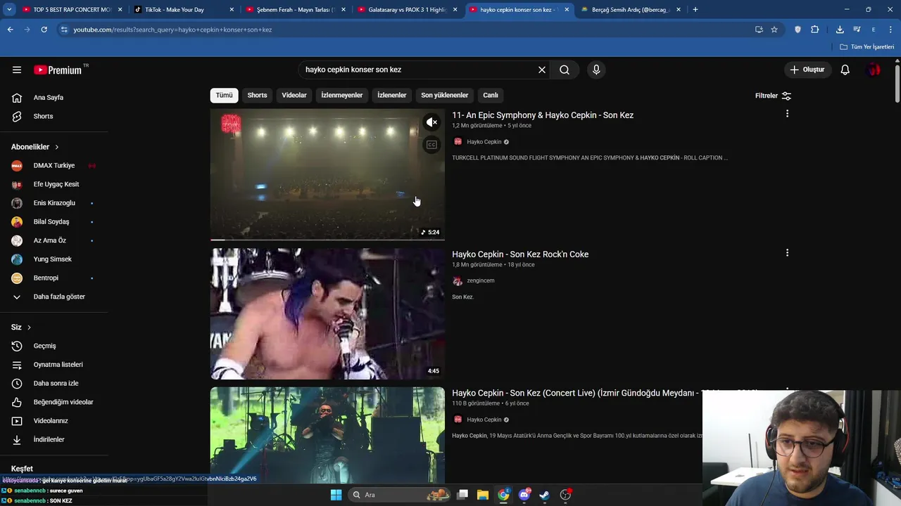This screenshot has width=901, height=506.
Task: Play the İzmir Gündoğdu concert thumbnail
Action: click(x=327, y=435)
